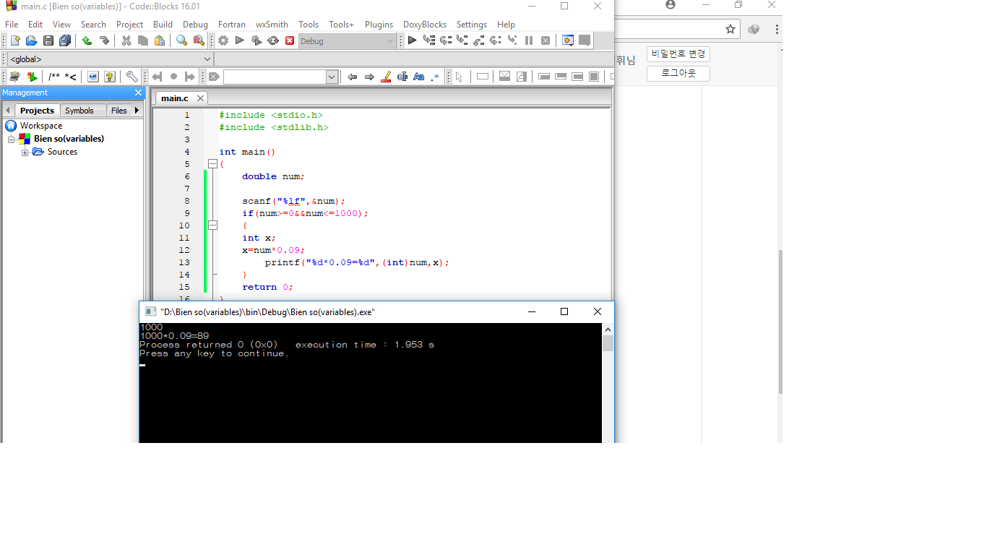Screen dimensions: 987x555
Task: Open the Build menu
Action: tap(163, 25)
